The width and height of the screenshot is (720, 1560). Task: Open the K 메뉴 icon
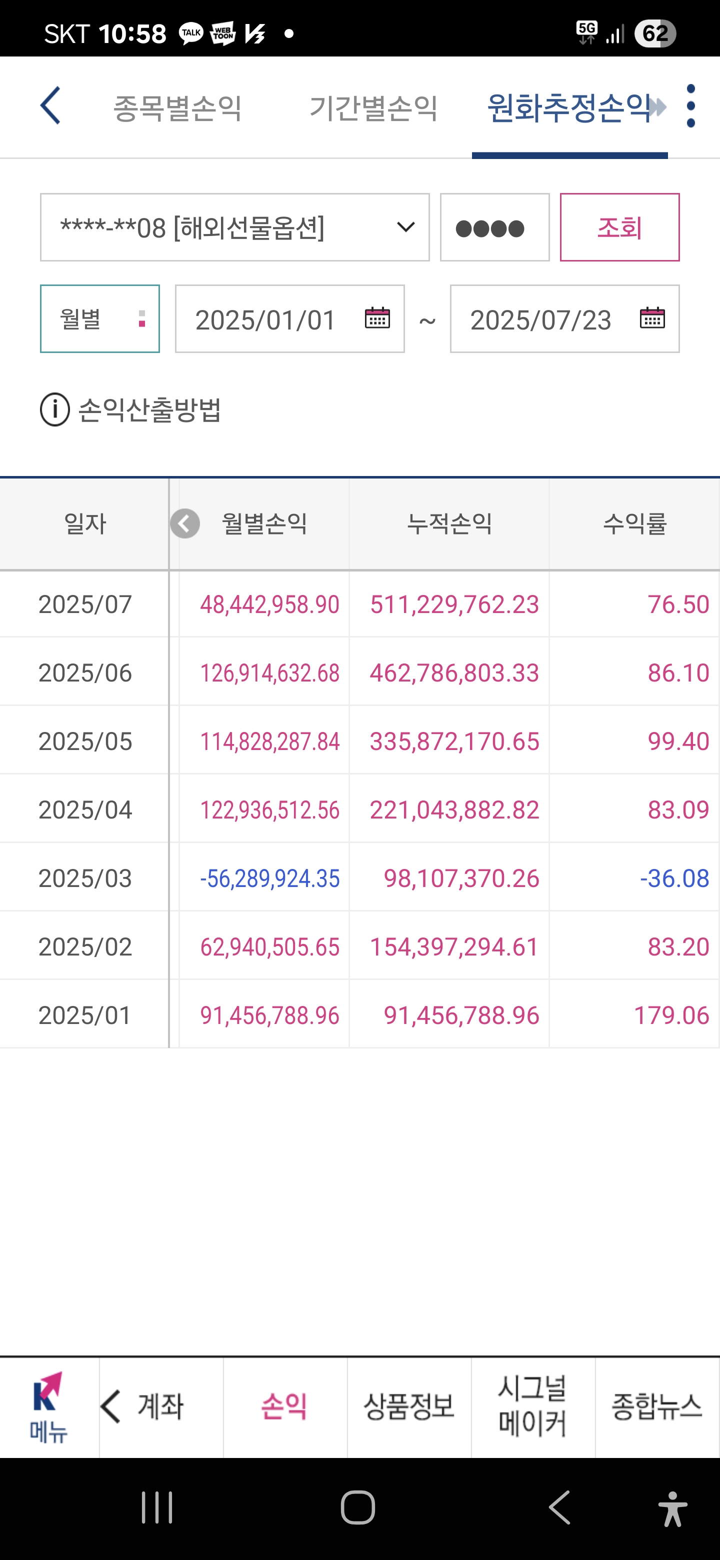pos(49,1407)
